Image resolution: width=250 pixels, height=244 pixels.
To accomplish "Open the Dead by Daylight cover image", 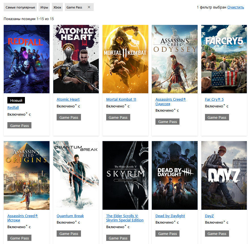I will tap(175, 175).
